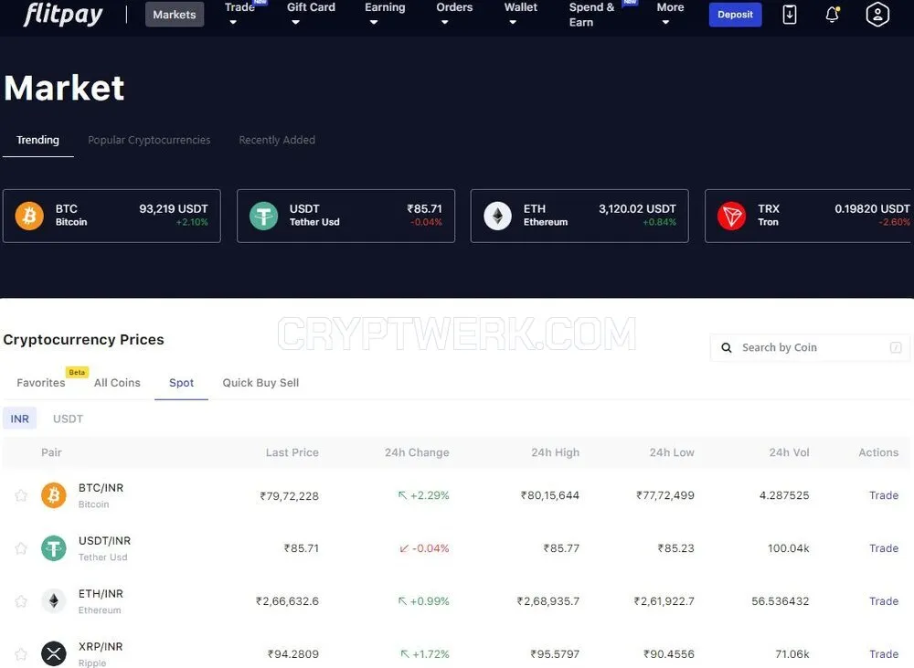
Task: Open the Markets nav item
Action: click(x=175, y=15)
